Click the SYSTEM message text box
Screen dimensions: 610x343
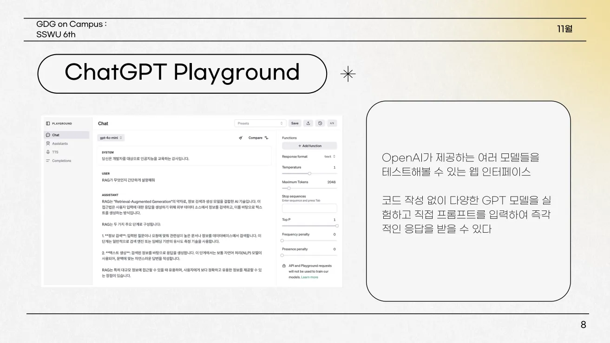click(185, 156)
